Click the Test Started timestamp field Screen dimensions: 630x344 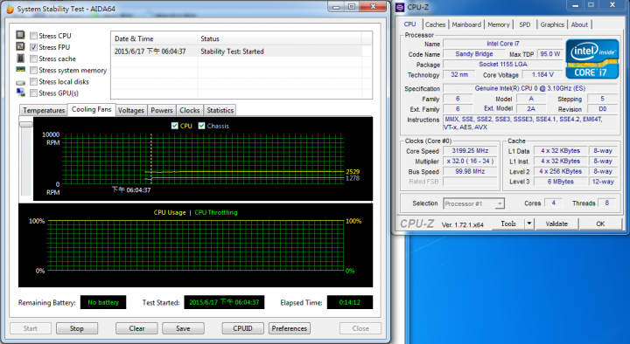(x=224, y=302)
